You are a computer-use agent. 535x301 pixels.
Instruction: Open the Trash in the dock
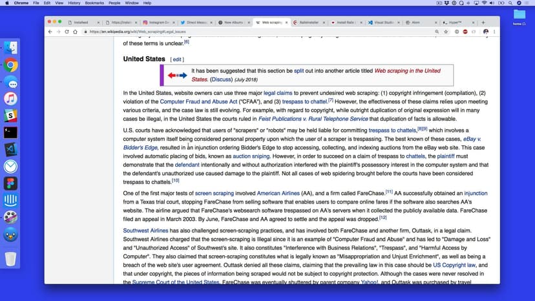tap(11, 259)
